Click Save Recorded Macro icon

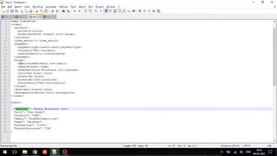(x=159, y=11)
